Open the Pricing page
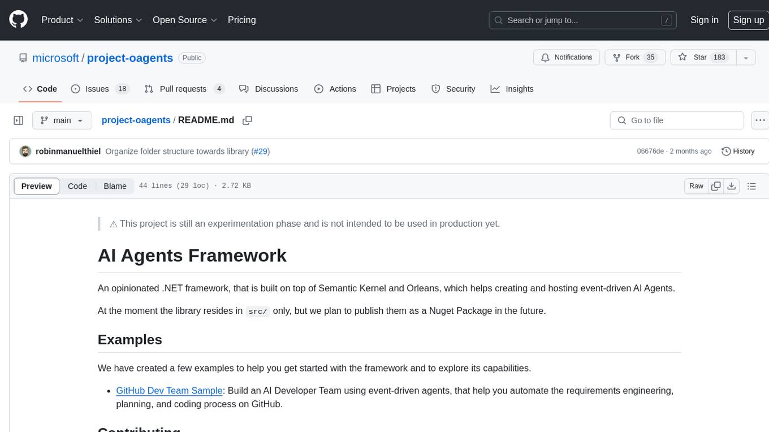The height and width of the screenshot is (432, 769). pos(241,20)
